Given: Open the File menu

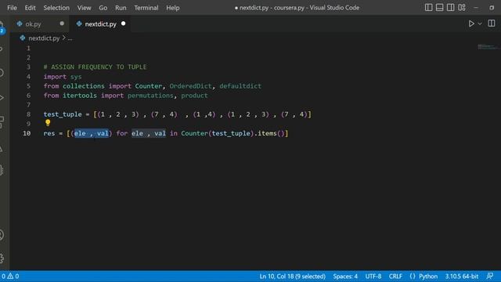Looking at the screenshot, I should pos(12,8).
